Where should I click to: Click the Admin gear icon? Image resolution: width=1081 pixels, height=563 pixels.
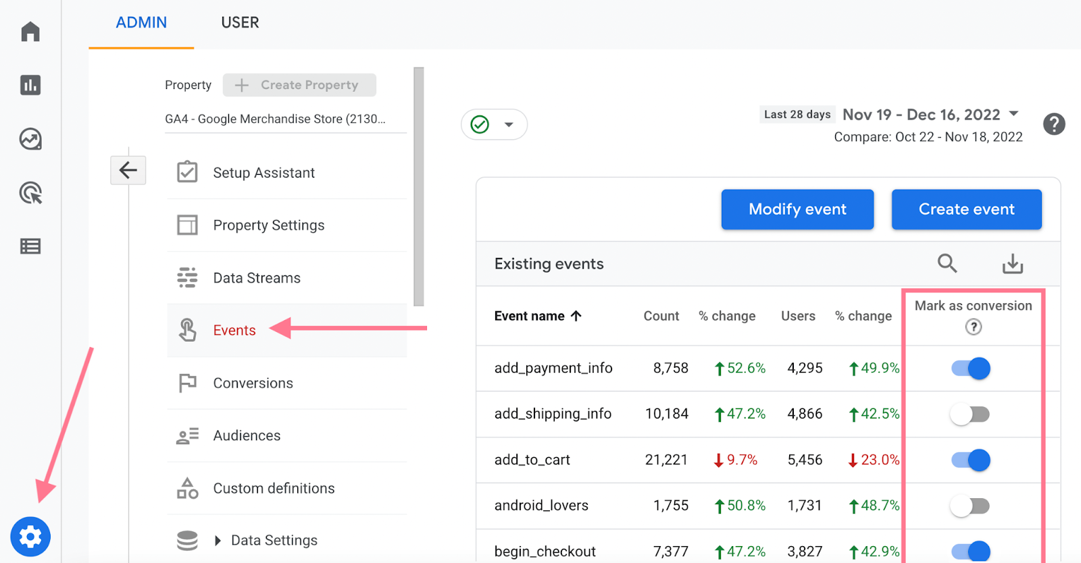(30, 537)
